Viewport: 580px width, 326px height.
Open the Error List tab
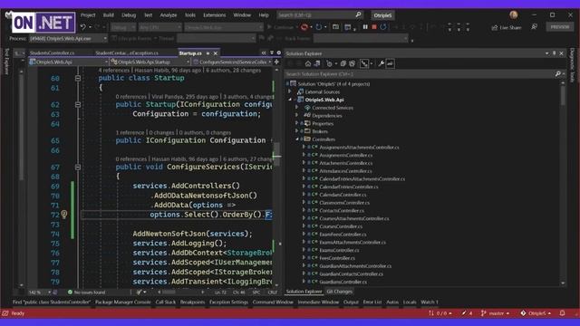pos(372,302)
